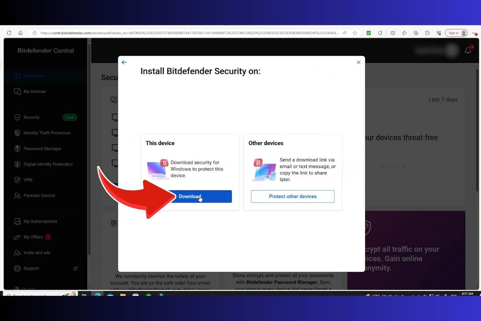The height and width of the screenshot is (321, 481).
Task: Open the notifications bell
Action: (468, 51)
